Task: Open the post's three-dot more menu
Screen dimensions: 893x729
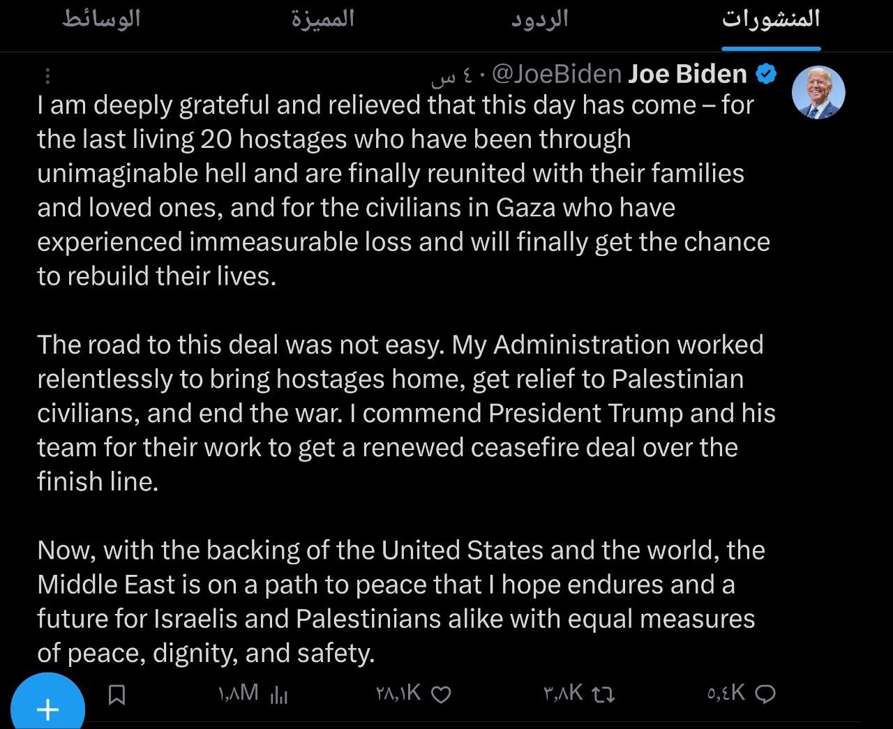Action: point(47,75)
